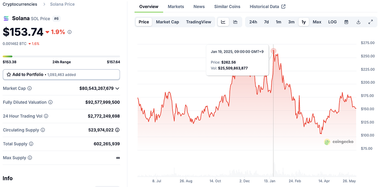Click the Solana logo icon
Screen dimensions: 385x187
(6, 18)
